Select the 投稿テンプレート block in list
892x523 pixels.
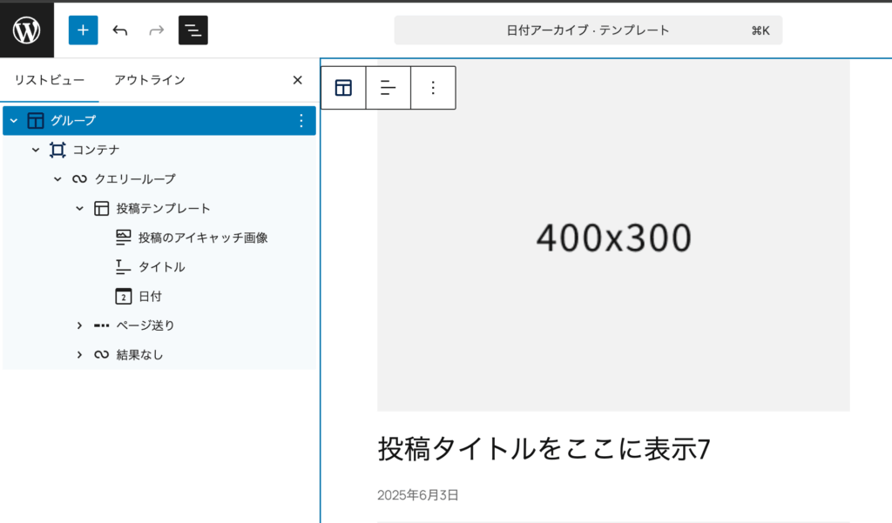(163, 209)
